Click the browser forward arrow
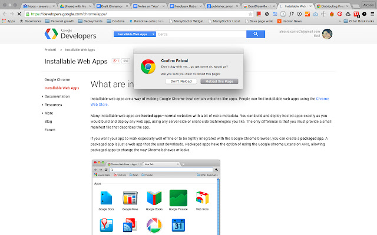This screenshot has width=377, height=235. tap(12, 14)
